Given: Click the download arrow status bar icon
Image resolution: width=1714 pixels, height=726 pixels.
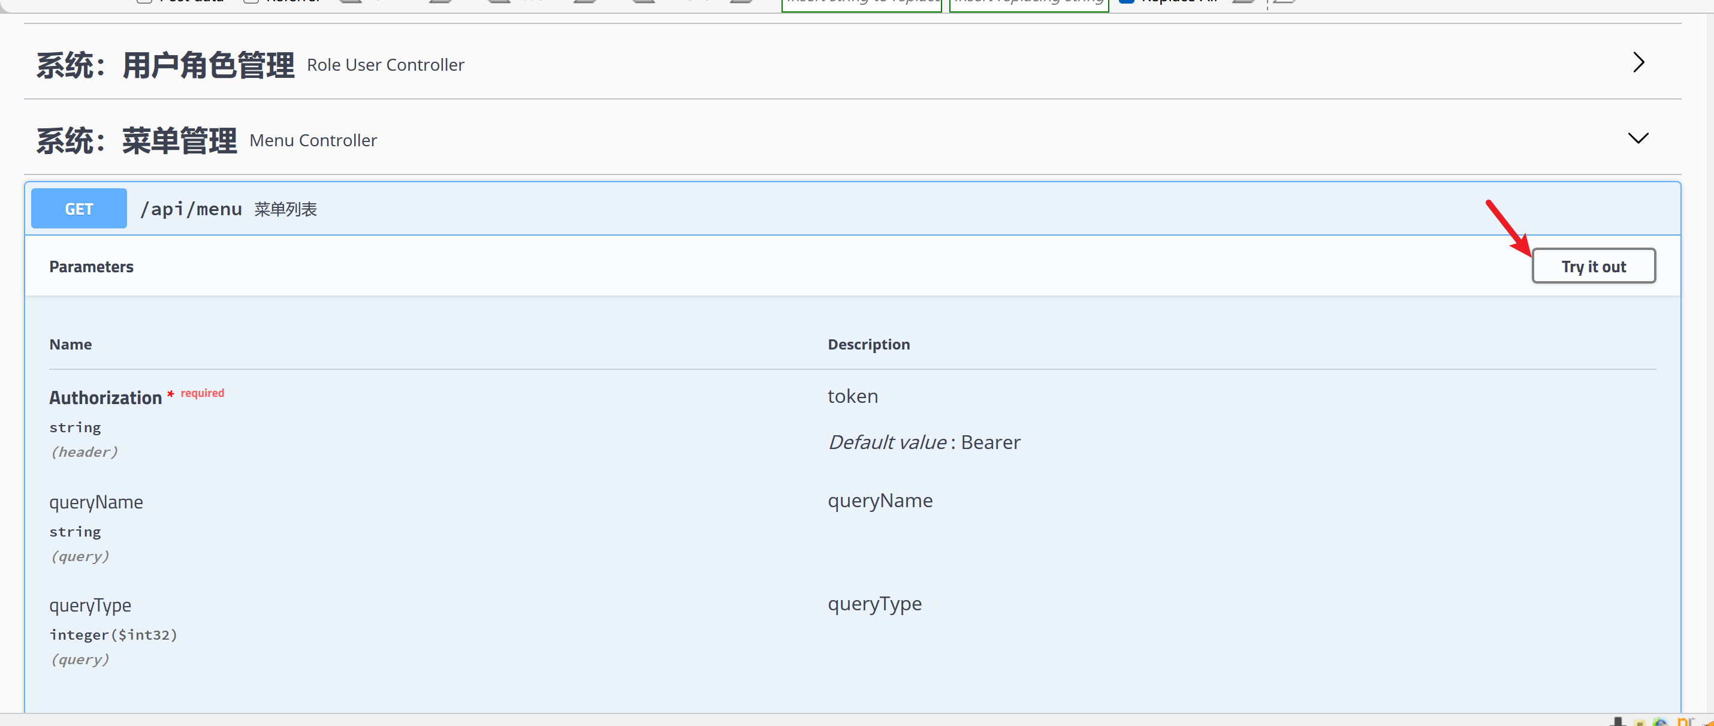Looking at the screenshot, I should click(1618, 721).
